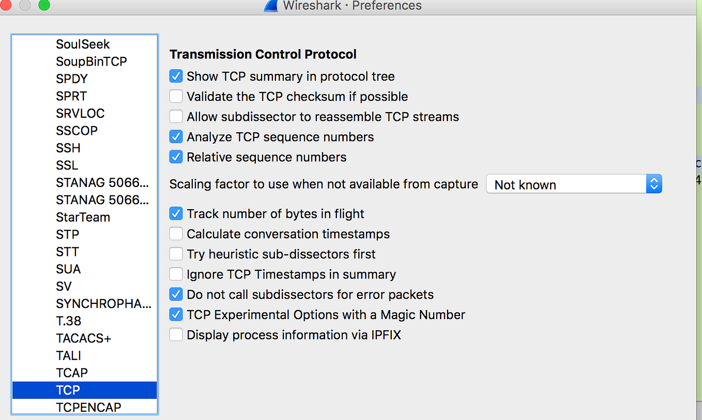Enable Validate the TCP checksum if possible
The width and height of the screenshot is (702, 420).
pos(176,97)
